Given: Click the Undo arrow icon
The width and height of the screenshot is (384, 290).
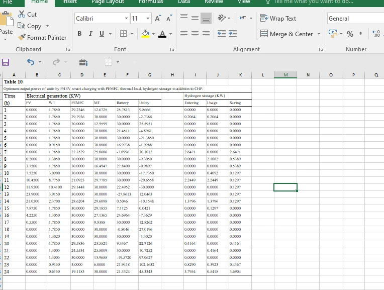Looking at the screenshot, I should tap(31, 63).
